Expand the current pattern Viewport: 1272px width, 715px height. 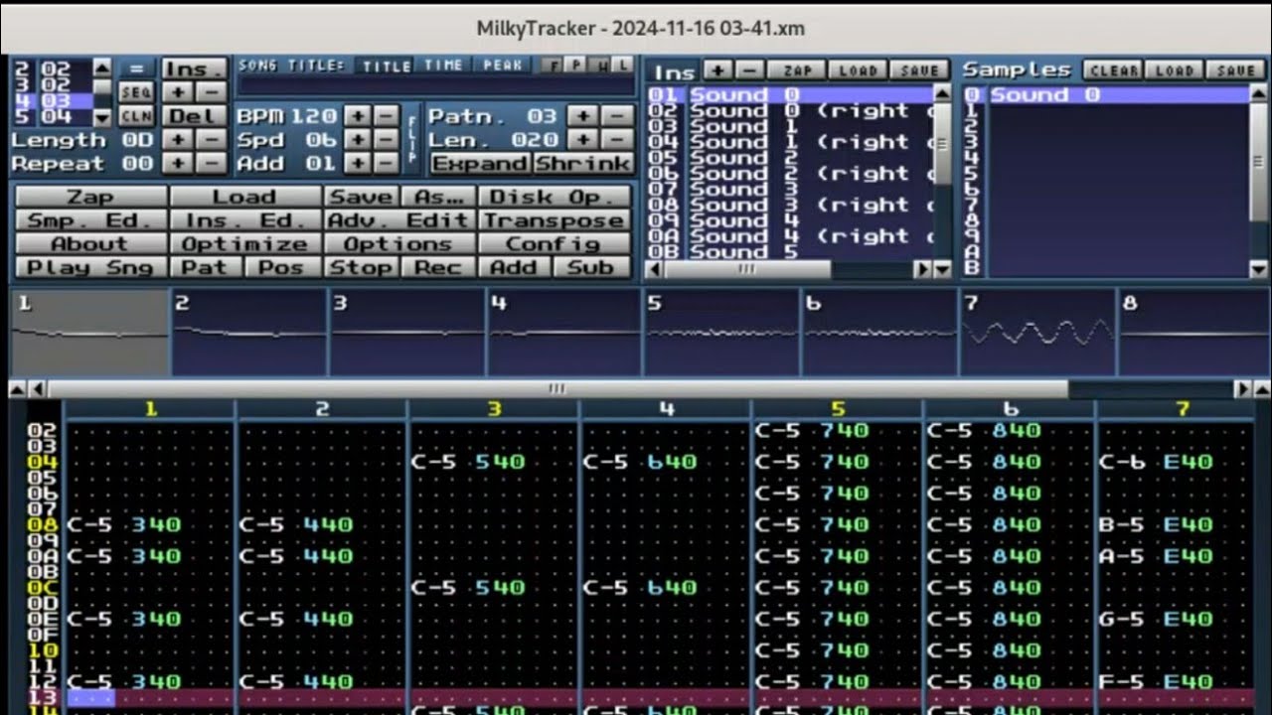481,164
